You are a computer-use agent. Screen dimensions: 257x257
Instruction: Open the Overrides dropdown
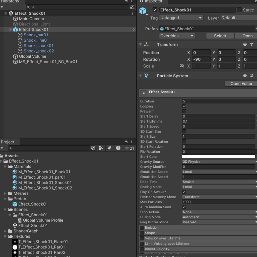point(177,36)
